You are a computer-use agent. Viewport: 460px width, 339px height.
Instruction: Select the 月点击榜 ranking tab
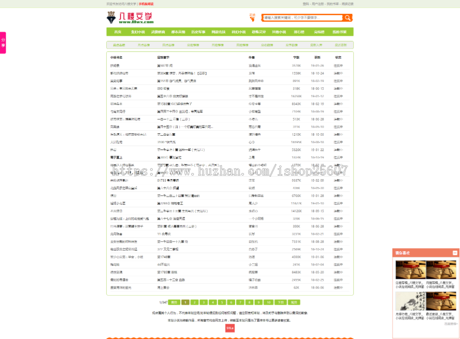tap(144, 45)
